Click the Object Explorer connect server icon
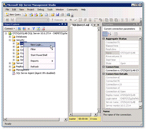 pyautogui.click(x=19, y=29)
